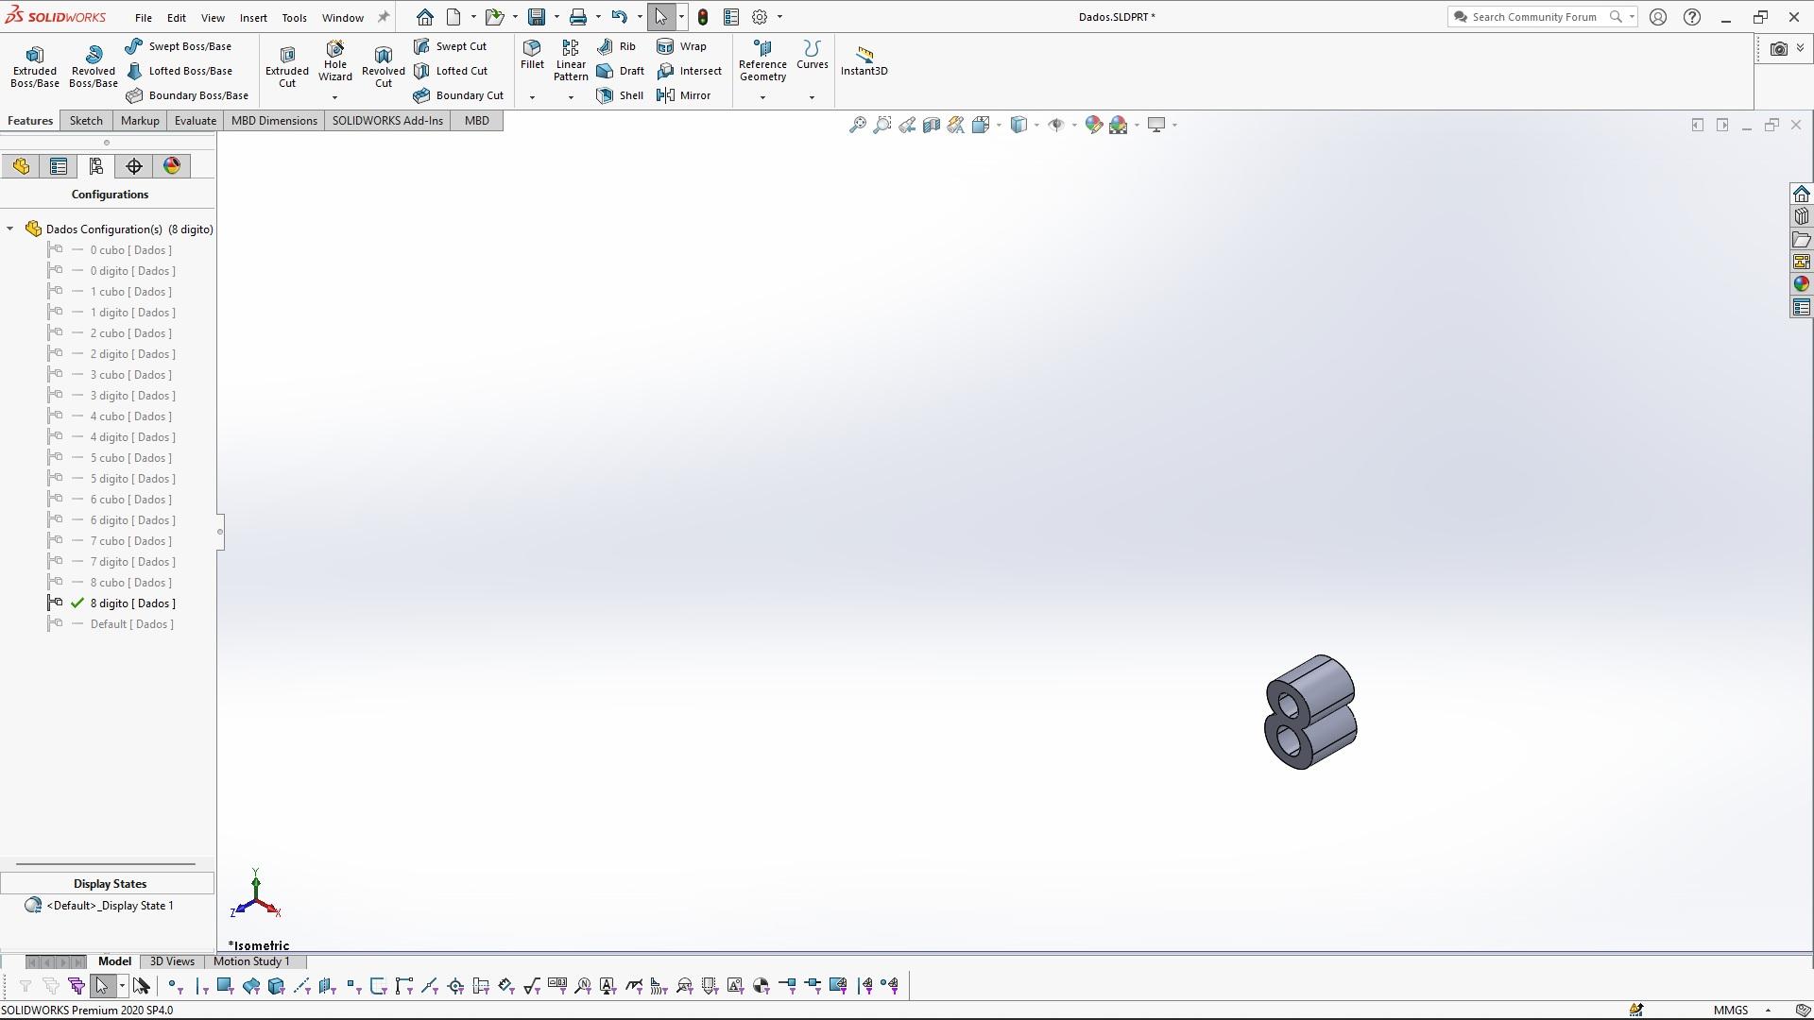Switch to the Evaluate tab
This screenshot has width=1814, height=1020.
pos(196,121)
